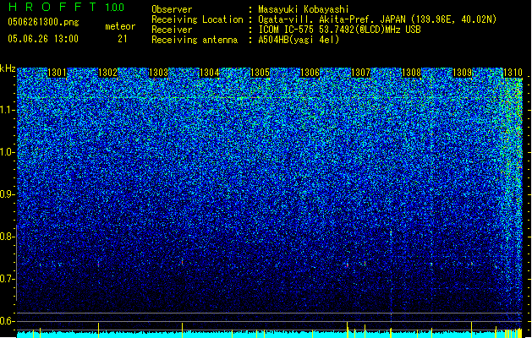Click the observer name Masayuki Kobayashi
The width and height of the screenshot is (532, 338).
coord(304,9)
